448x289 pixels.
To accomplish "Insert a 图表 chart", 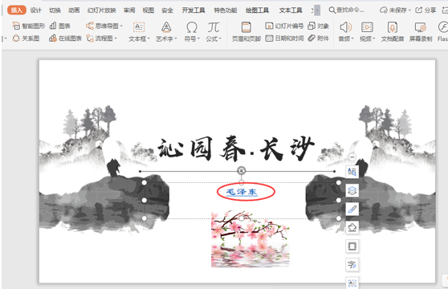I will (60, 26).
